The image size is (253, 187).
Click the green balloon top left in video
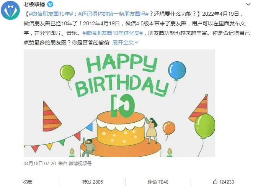coord(67,73)
